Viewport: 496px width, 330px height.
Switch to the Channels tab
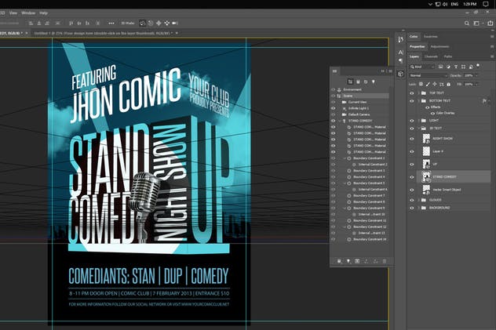coord(431,56)
